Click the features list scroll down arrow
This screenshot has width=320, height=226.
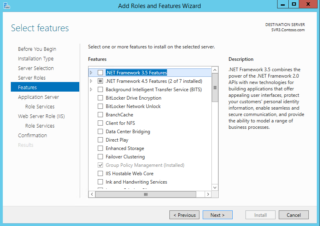[215, 188]
